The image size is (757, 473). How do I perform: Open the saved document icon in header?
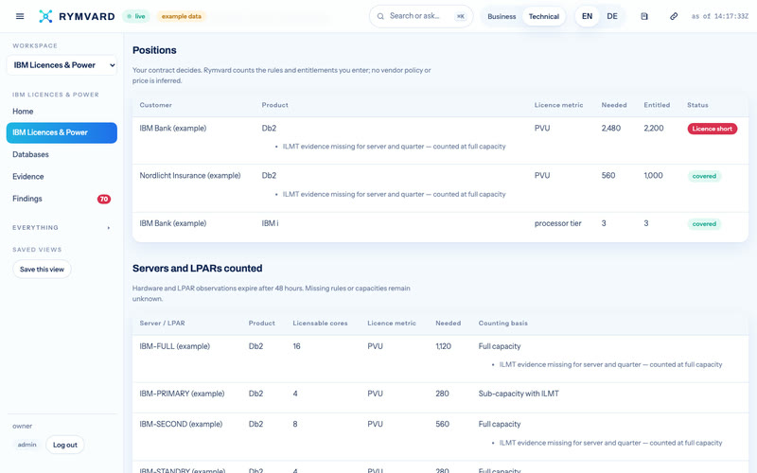[x=644, y=16]
